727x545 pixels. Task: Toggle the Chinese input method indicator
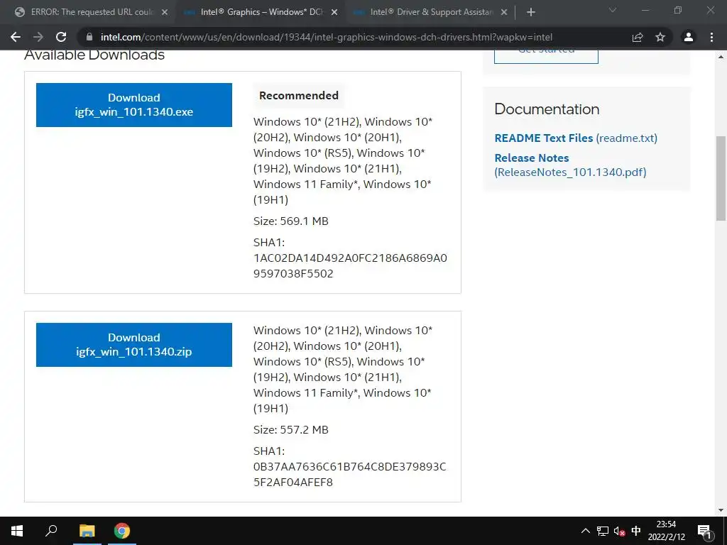click(636, 531)
